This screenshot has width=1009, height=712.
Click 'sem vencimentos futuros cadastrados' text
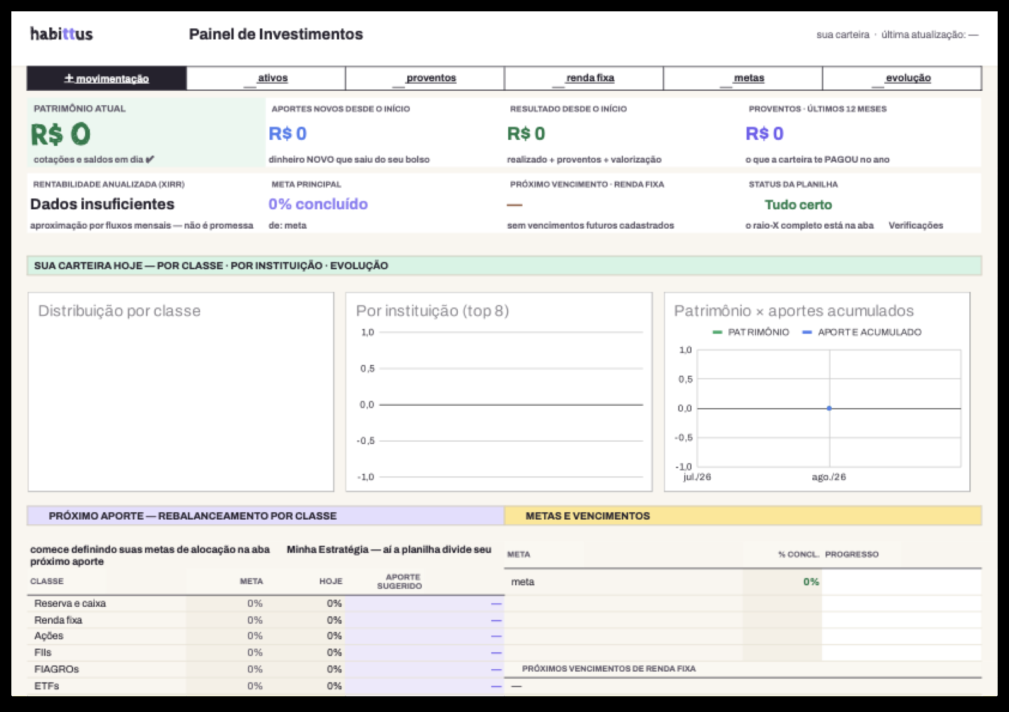point(590,226)
